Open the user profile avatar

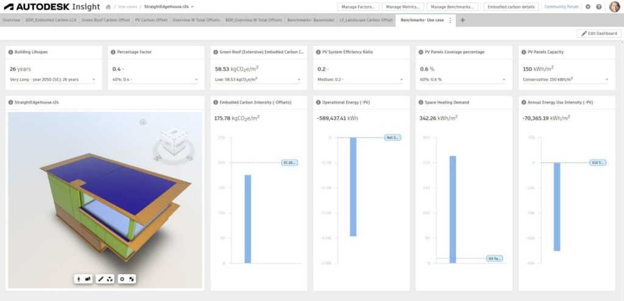click(614, 7)
